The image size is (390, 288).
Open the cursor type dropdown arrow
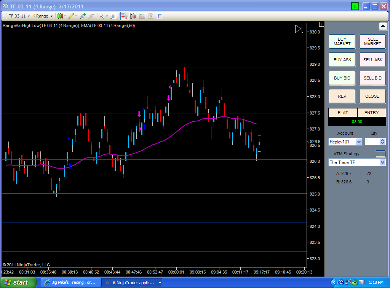107,16
